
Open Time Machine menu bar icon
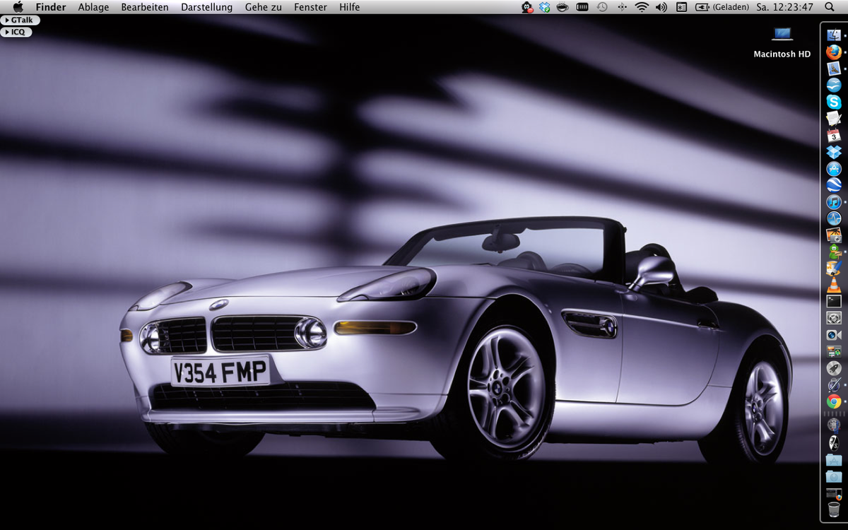pos(602,7)
